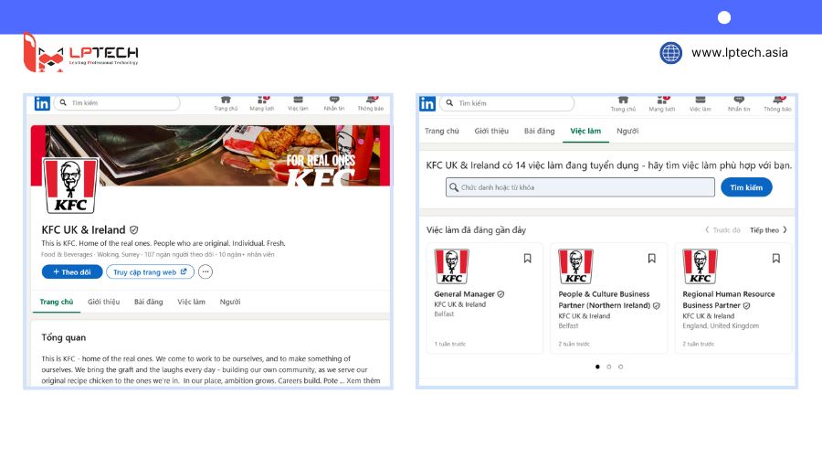Image resolution: width=822 pixels, height=457 pixels.
Task: Open Thông báo notifications bell in right panel
Action: click(777, 102)
